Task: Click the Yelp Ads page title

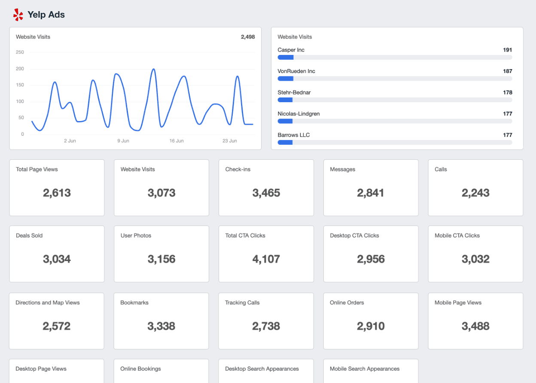Action: [x=46, y=14]
